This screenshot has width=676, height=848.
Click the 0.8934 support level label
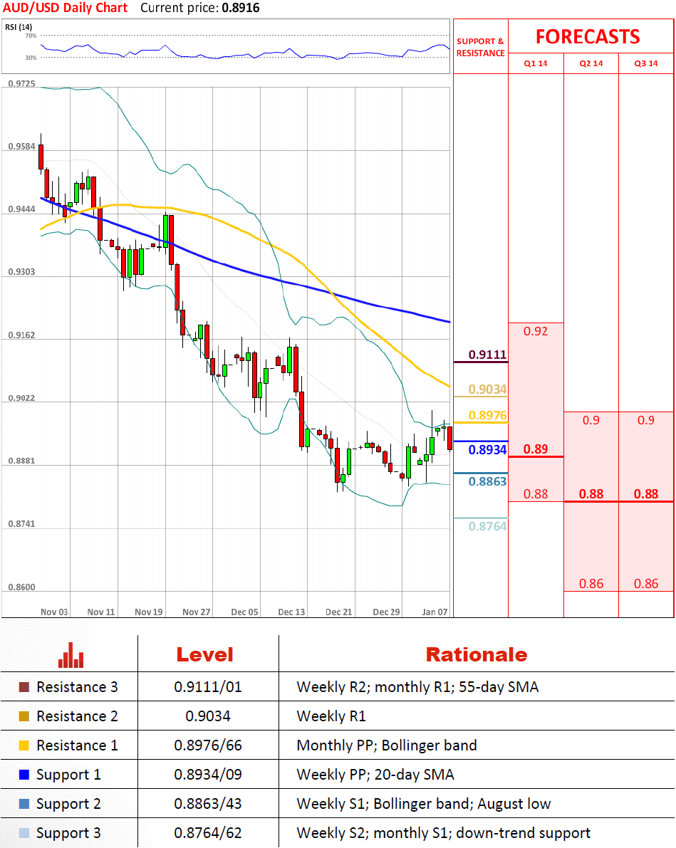pos(488,450)
